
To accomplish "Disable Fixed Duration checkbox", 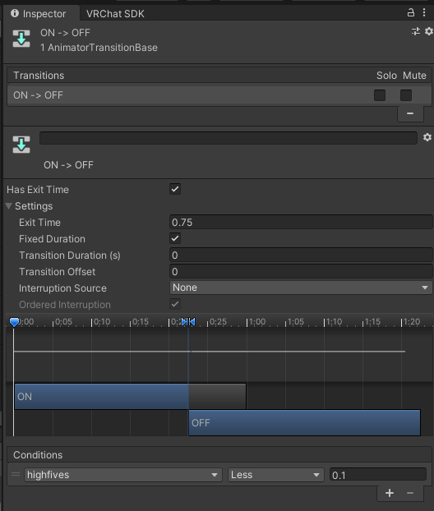I will (175, 238).
